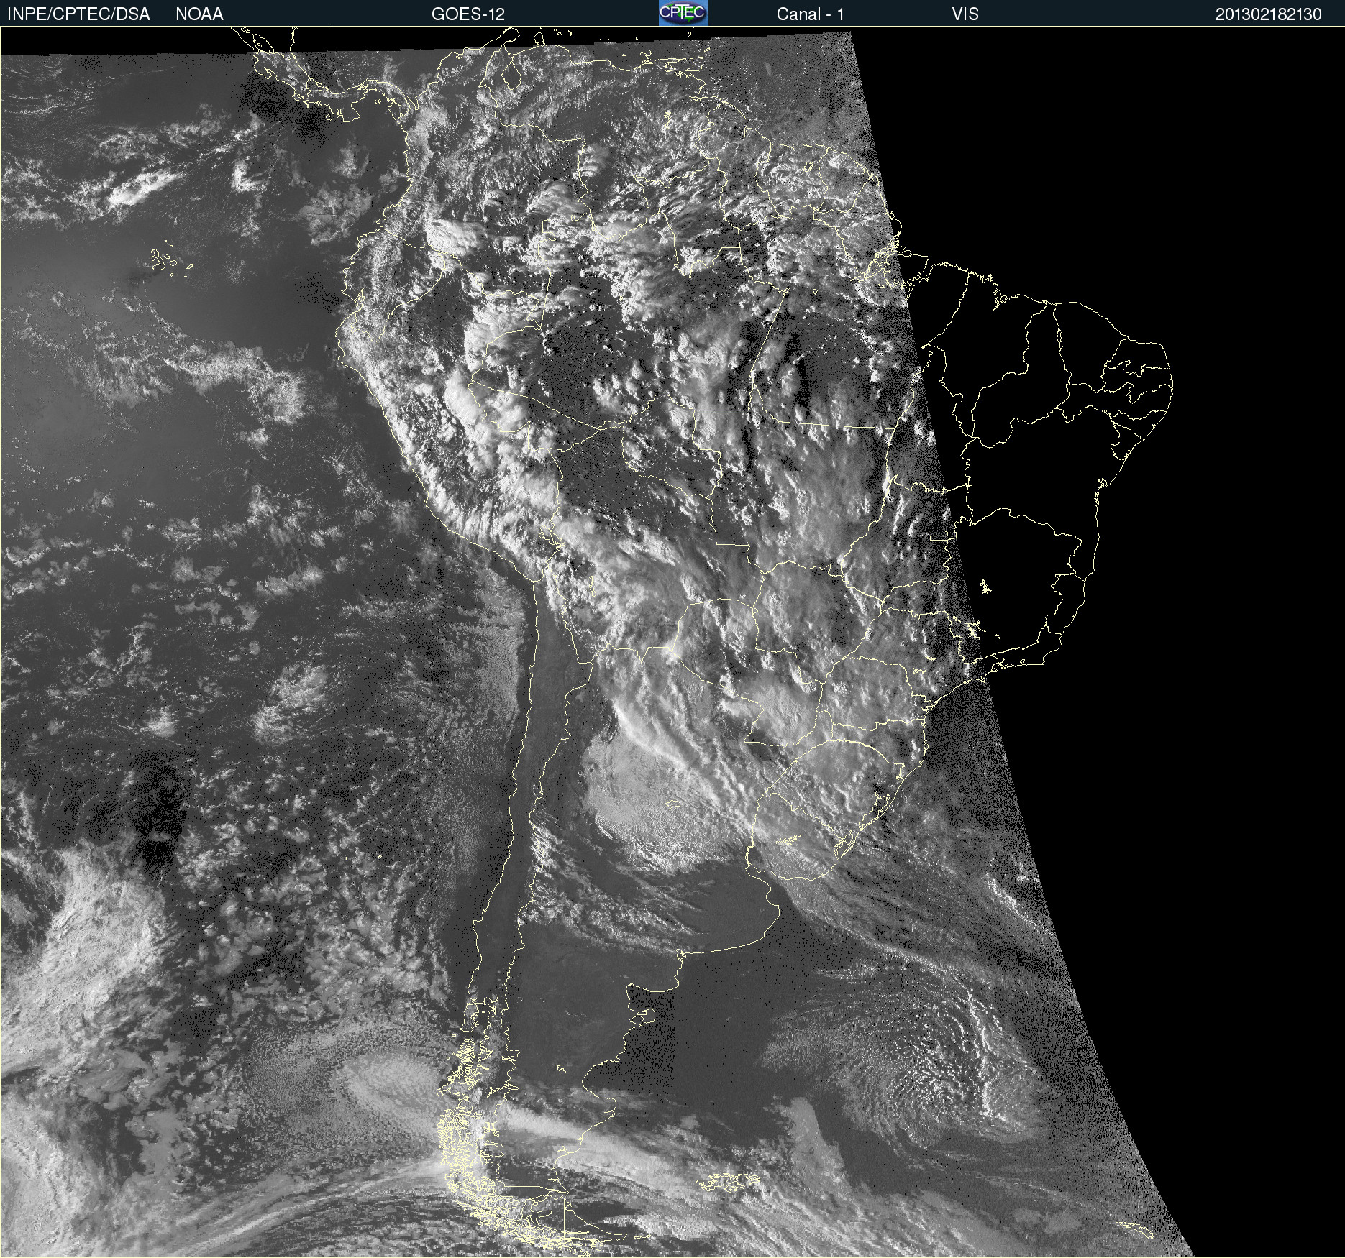Select the Canal - 1 label

pyautogui.click(x=810, y=14)
